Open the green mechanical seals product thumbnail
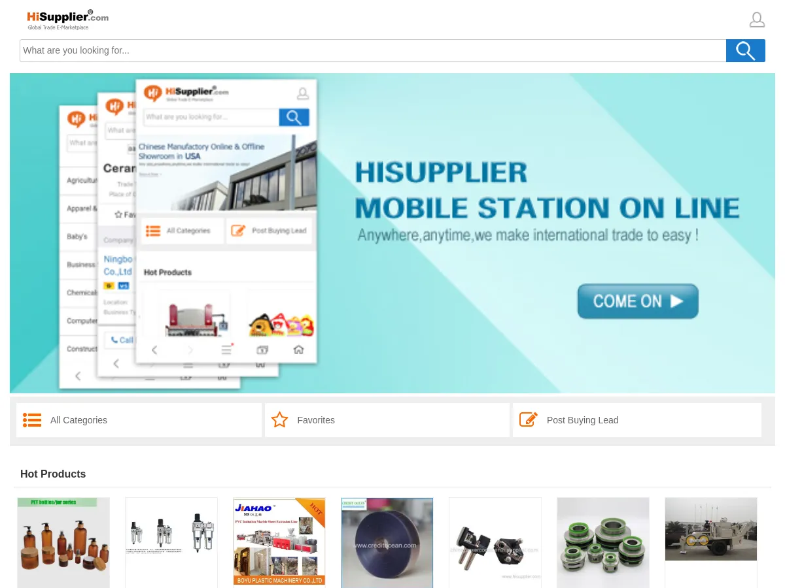 pos(603,543)
